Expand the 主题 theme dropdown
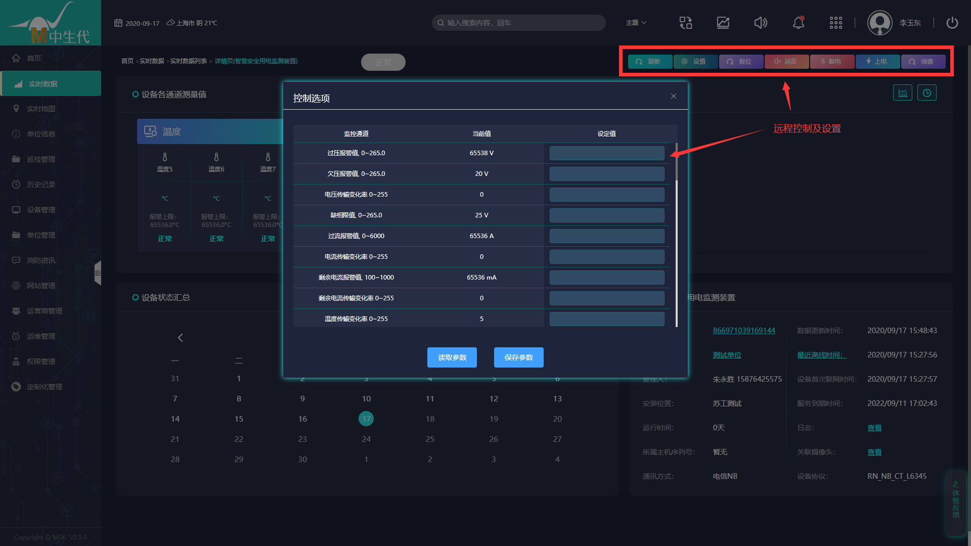Screen dimensions: 971x546 pyautogui.click(x=636, y=23)
